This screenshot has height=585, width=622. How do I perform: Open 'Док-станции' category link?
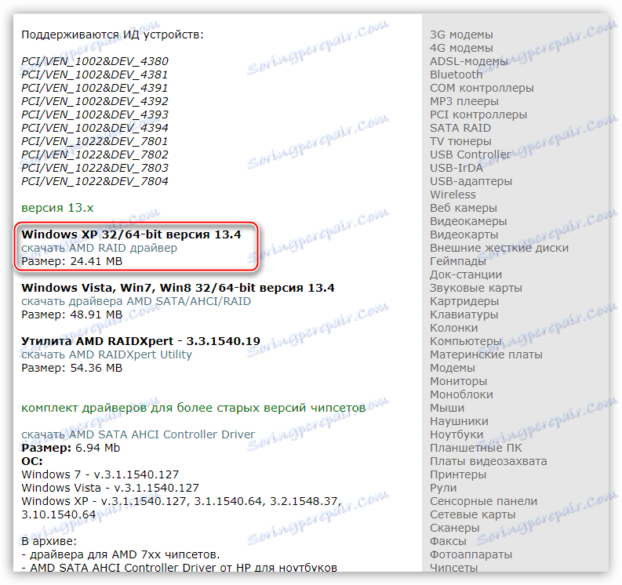[466, 274]
